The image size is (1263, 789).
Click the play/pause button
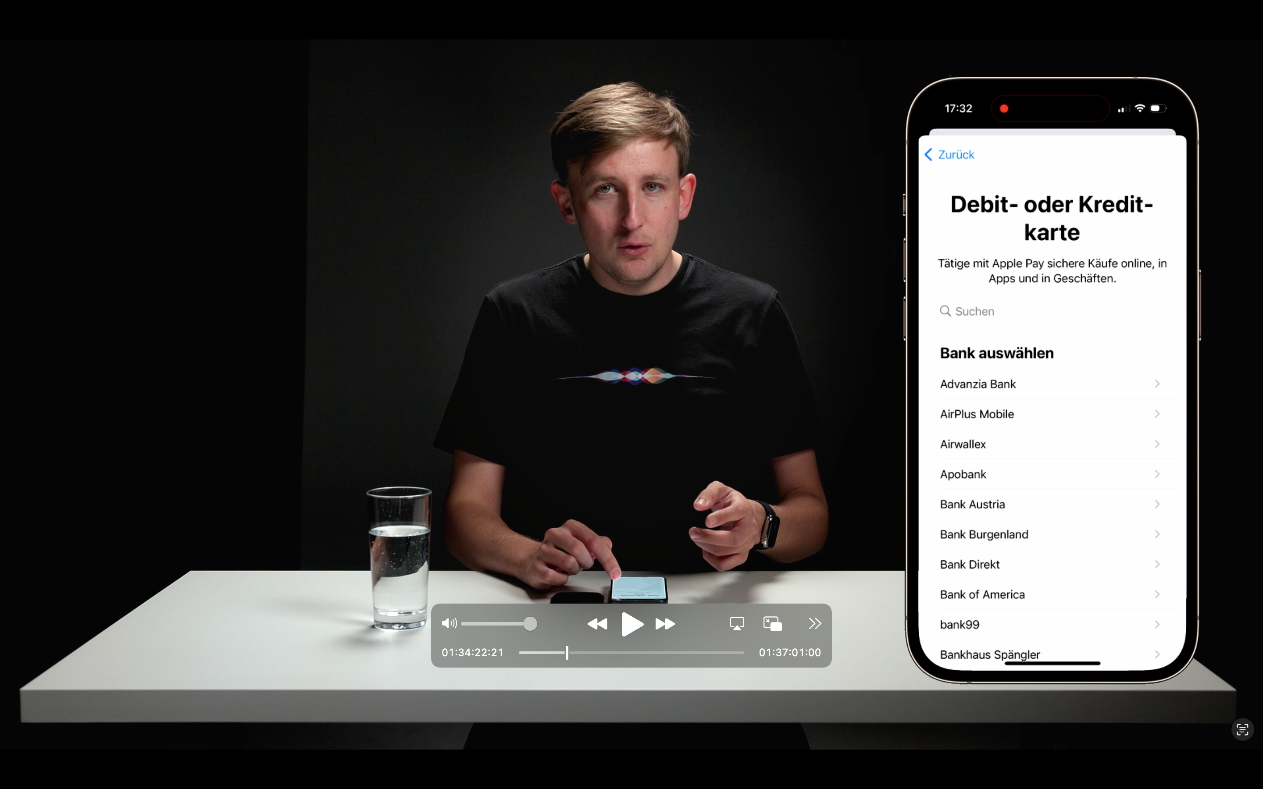tap(631, 625)
